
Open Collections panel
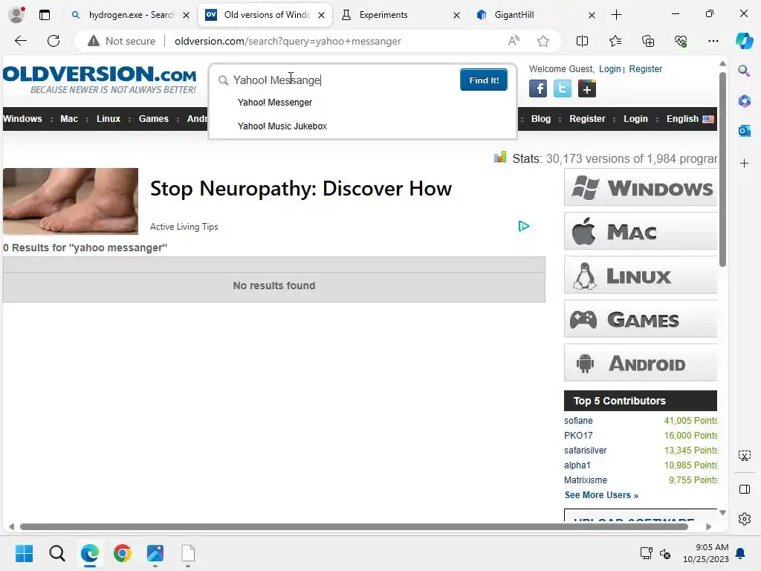[x=648, y=41]
